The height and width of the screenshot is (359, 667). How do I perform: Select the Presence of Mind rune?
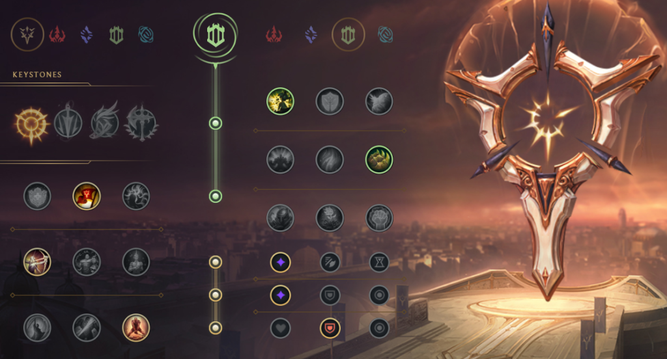pos(135,196)
